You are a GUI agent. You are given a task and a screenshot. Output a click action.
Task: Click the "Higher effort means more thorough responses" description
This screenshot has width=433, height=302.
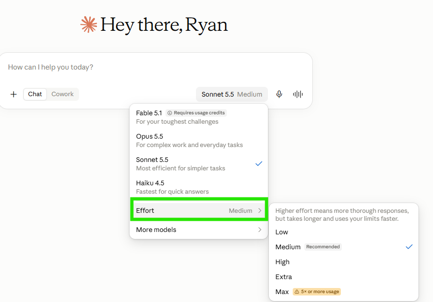click(342, 215)
